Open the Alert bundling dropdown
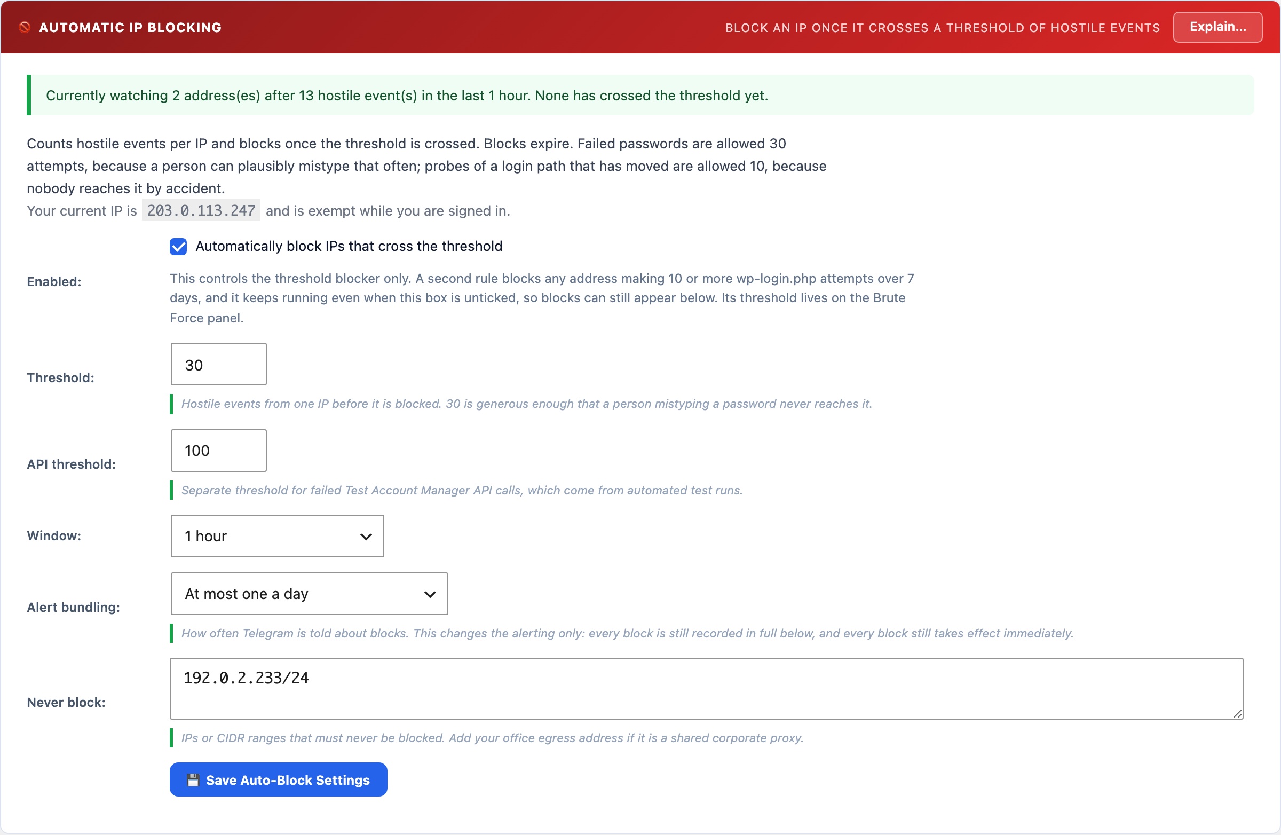1281x835 pixels. tap(309, 594)
